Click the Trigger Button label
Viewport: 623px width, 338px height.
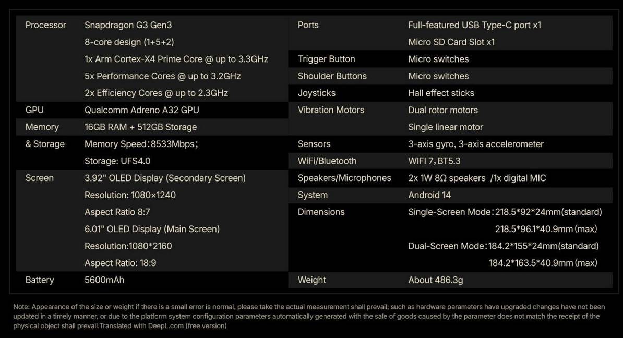[x=326, y=59]
